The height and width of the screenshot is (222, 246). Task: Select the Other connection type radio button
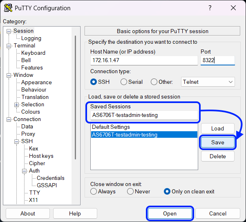point(154,82)
